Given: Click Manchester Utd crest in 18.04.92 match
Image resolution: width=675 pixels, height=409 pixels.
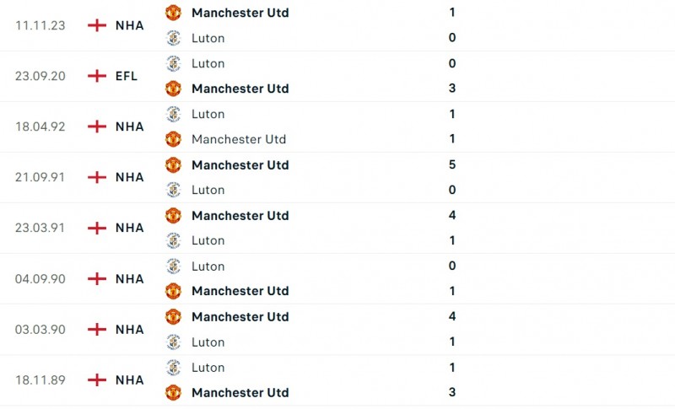Looking at the screenshot, I should pyautogui.click(x=173, y=139).
